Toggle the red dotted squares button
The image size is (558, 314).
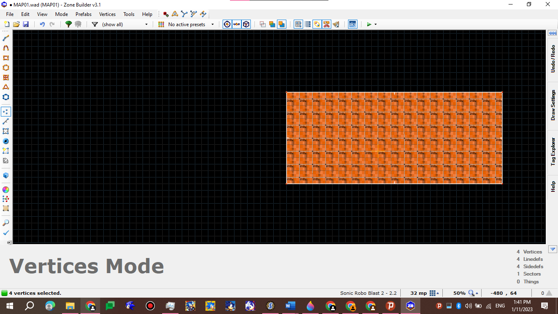pos(263,25)
